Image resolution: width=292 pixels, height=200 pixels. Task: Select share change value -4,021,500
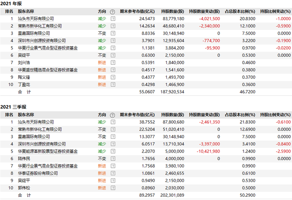tap(209, 19)
